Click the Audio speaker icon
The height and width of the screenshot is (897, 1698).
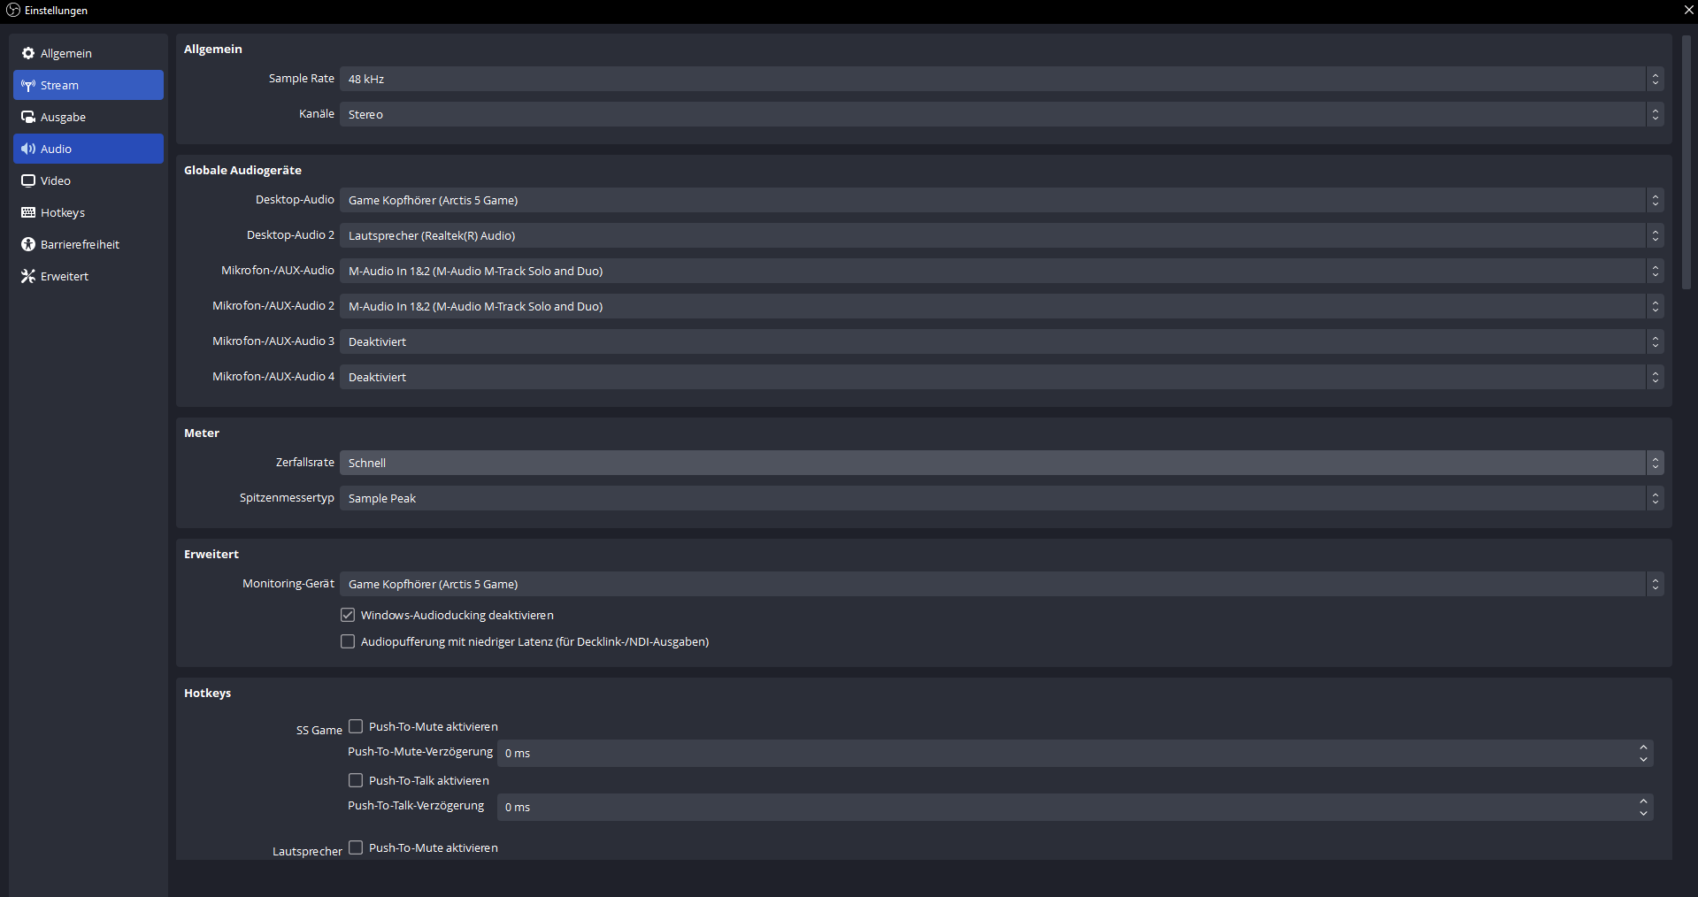point(28,149)
